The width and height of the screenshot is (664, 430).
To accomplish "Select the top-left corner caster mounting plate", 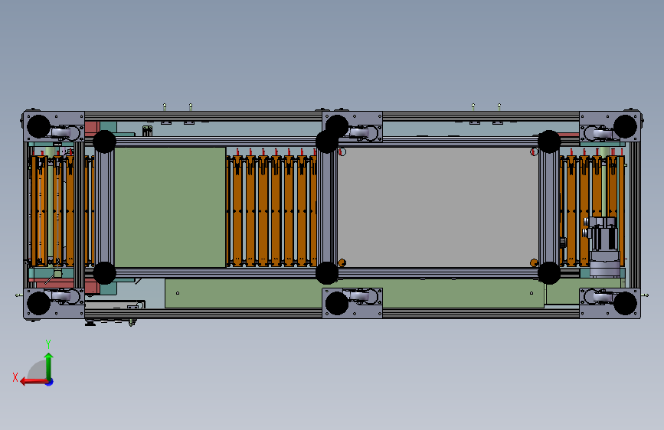I will [x=54, y=126].
